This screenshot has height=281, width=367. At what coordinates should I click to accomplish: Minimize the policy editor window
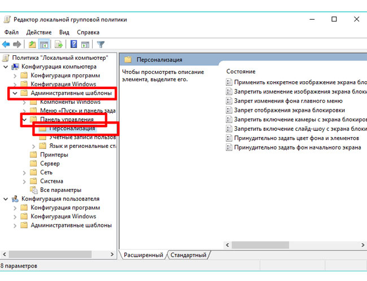[x=312, y=19]
